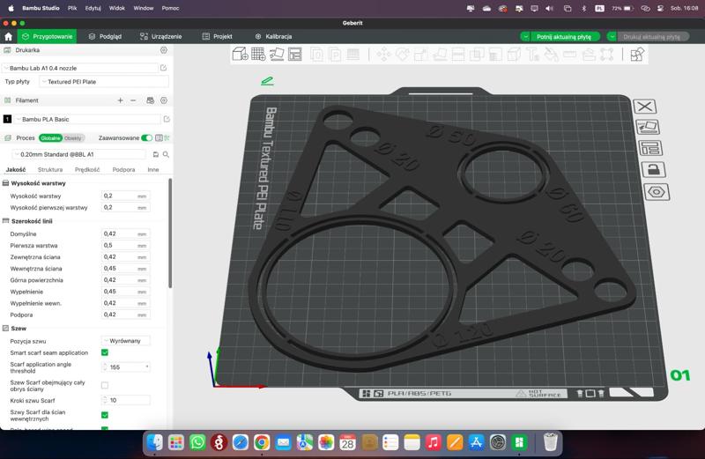The height and width of the screenshot is (459, 705).
Task: Open the Podpora settings tab
Action: [123, 169]
